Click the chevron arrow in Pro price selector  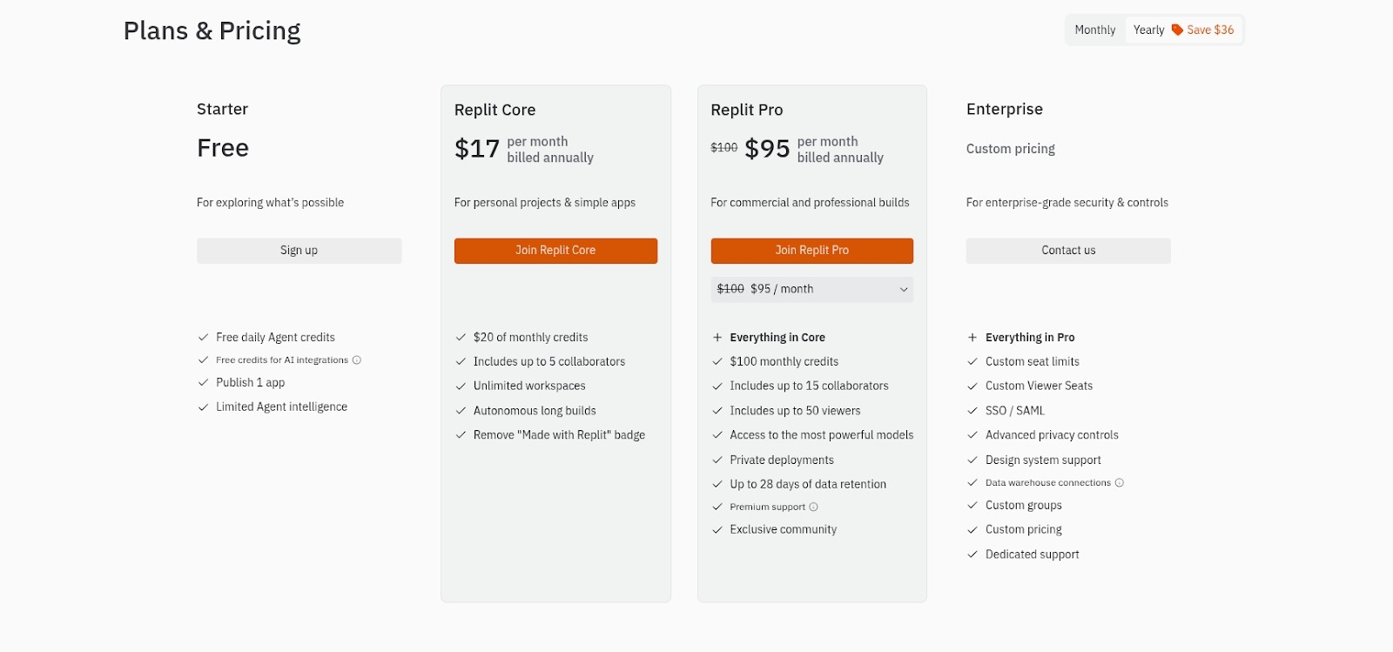click(x=904, y=289)
